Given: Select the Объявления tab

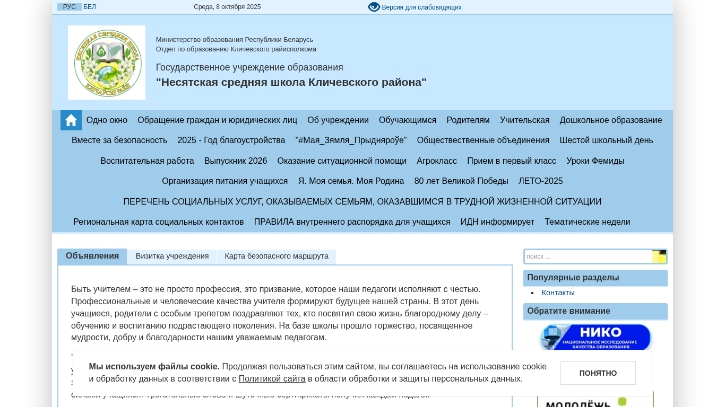Looking at the screenshot, I should coord(92,256).
